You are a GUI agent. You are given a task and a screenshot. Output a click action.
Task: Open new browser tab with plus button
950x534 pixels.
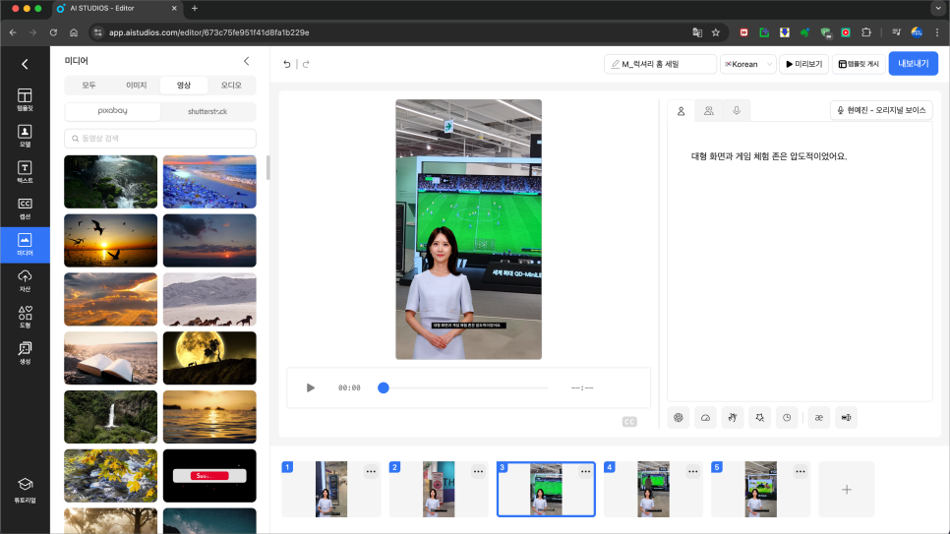(x=195, y=9)
